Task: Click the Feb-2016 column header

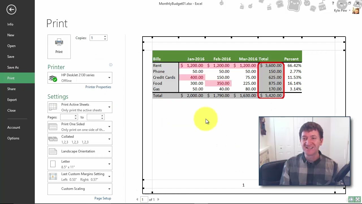Action: point(222,59)
